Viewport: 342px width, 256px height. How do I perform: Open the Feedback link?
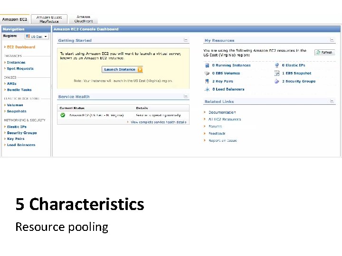point(217,133)
